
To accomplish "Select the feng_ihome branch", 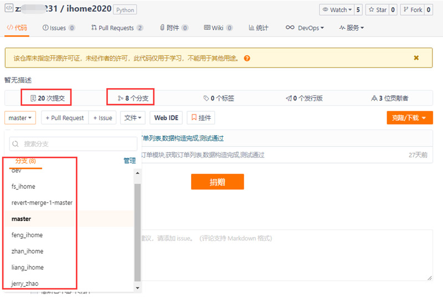I will 69,235.
